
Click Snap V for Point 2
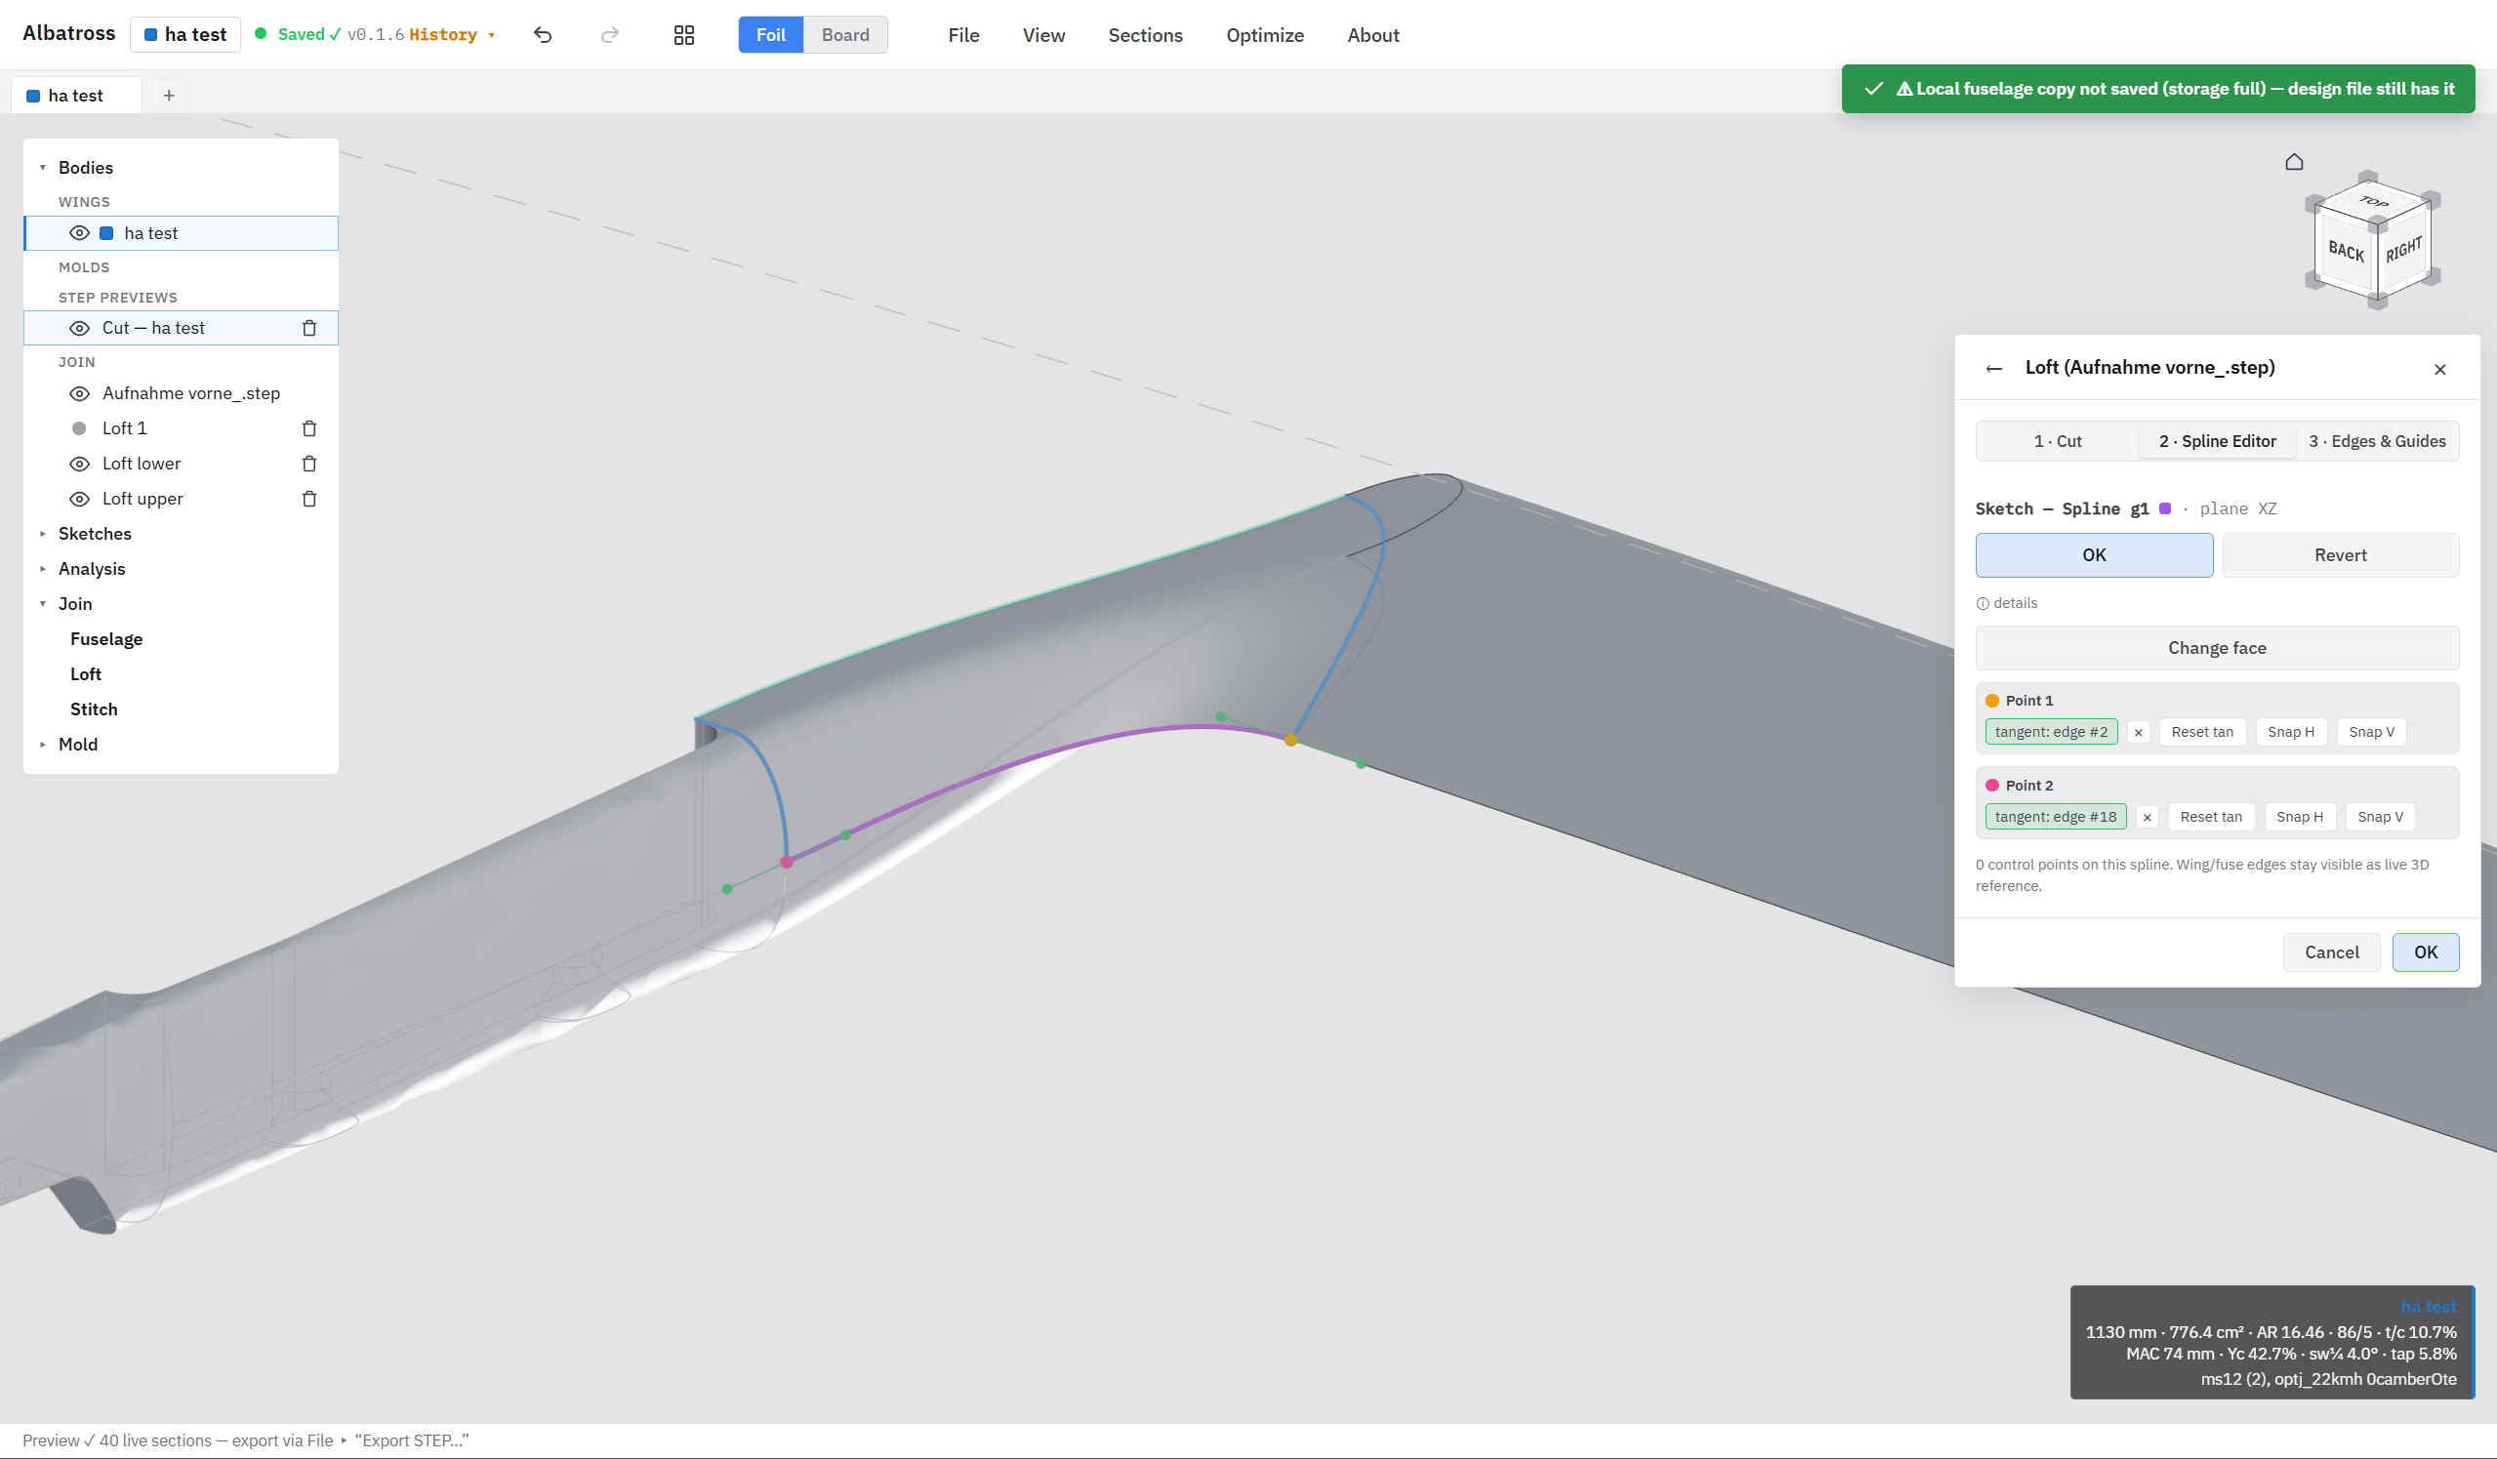point(2380,817)
